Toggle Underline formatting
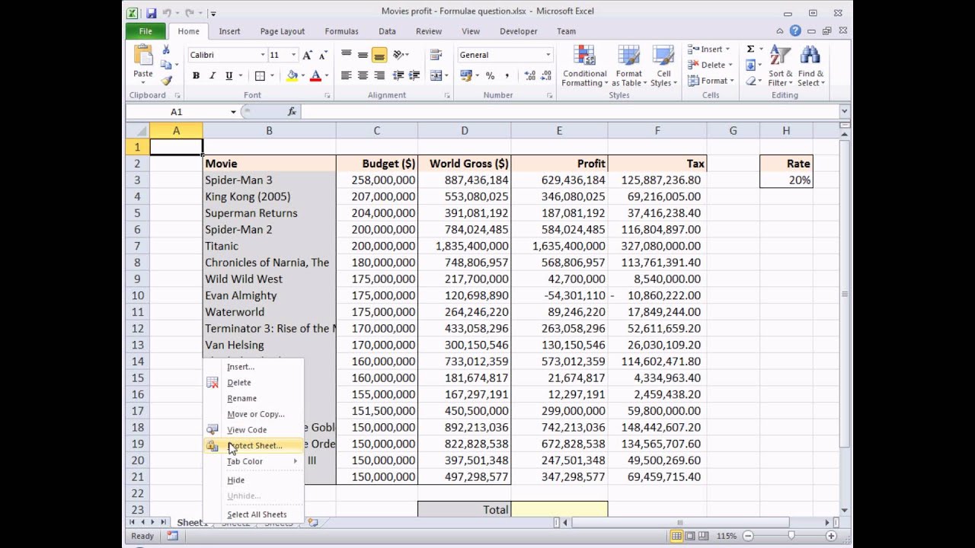Screen dimensions: 975x548 pyautogui.click(x=229, y=75)
